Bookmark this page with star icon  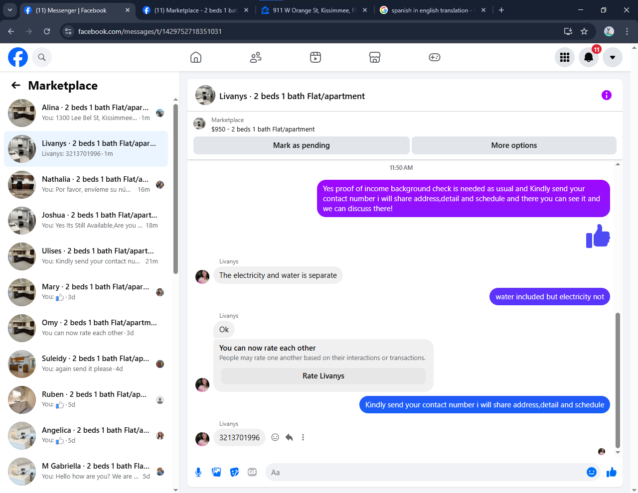tap(584, 31)
